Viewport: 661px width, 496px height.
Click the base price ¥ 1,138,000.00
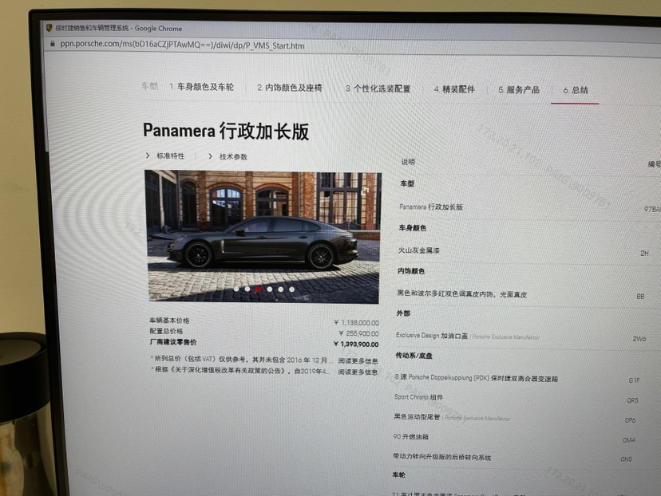pyautogui.click(x=356, y=322)
